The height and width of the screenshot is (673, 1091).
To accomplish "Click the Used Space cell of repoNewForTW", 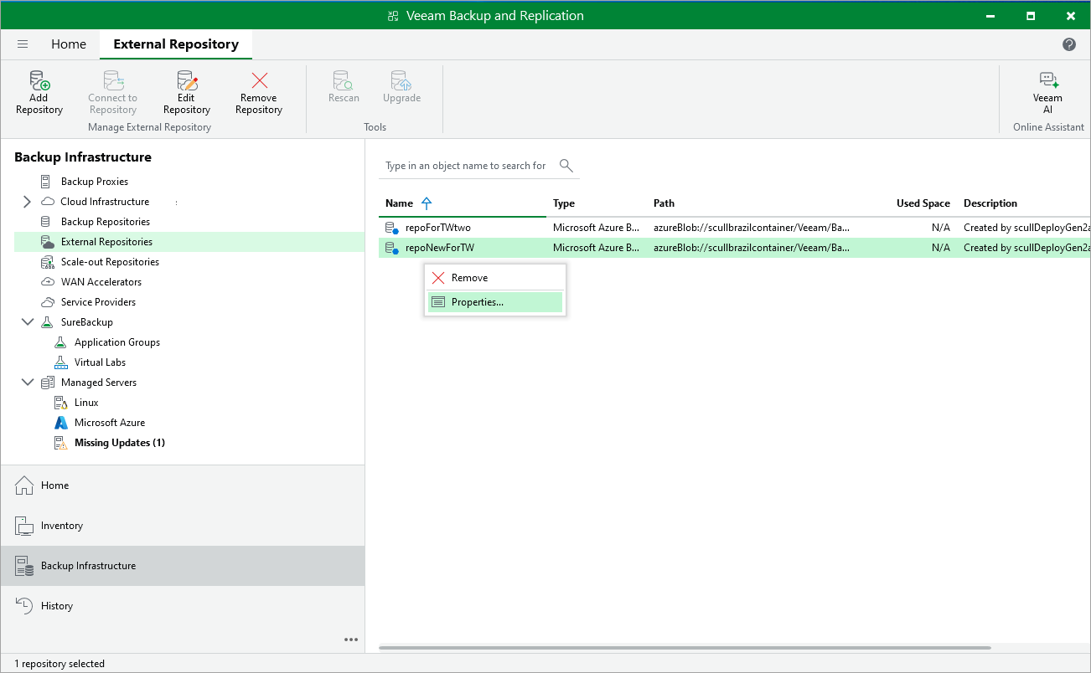I will click(940, 248).
